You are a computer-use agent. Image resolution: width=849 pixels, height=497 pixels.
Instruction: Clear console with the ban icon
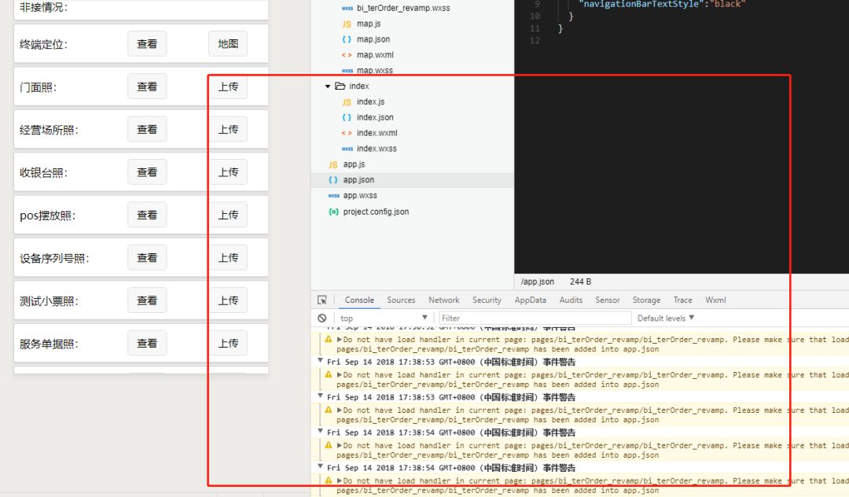pos(322,318)
